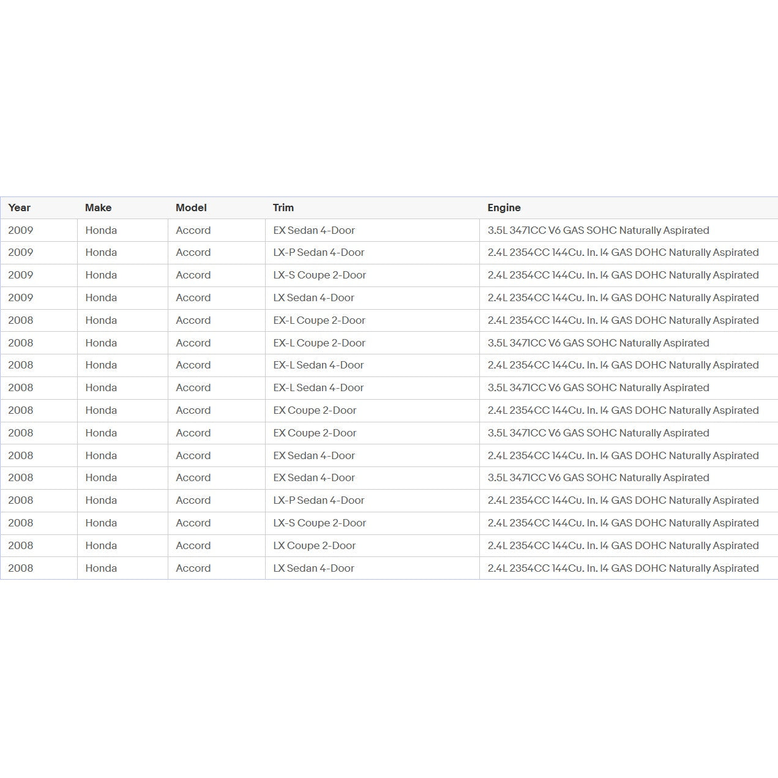Select Honda in the 2009 LX-P Sedan row
Screen dimensions: 778x778
[x=101, y=252]
